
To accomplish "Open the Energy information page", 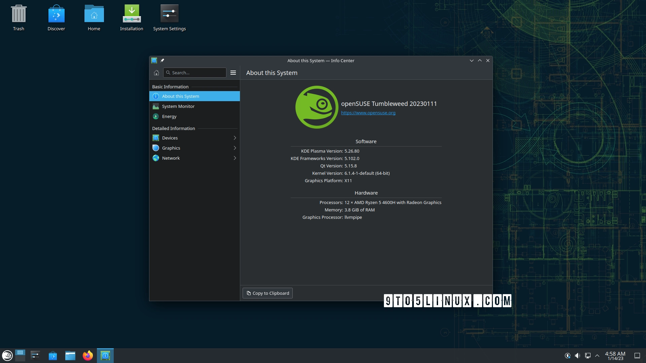I will [x=169, y=116].
